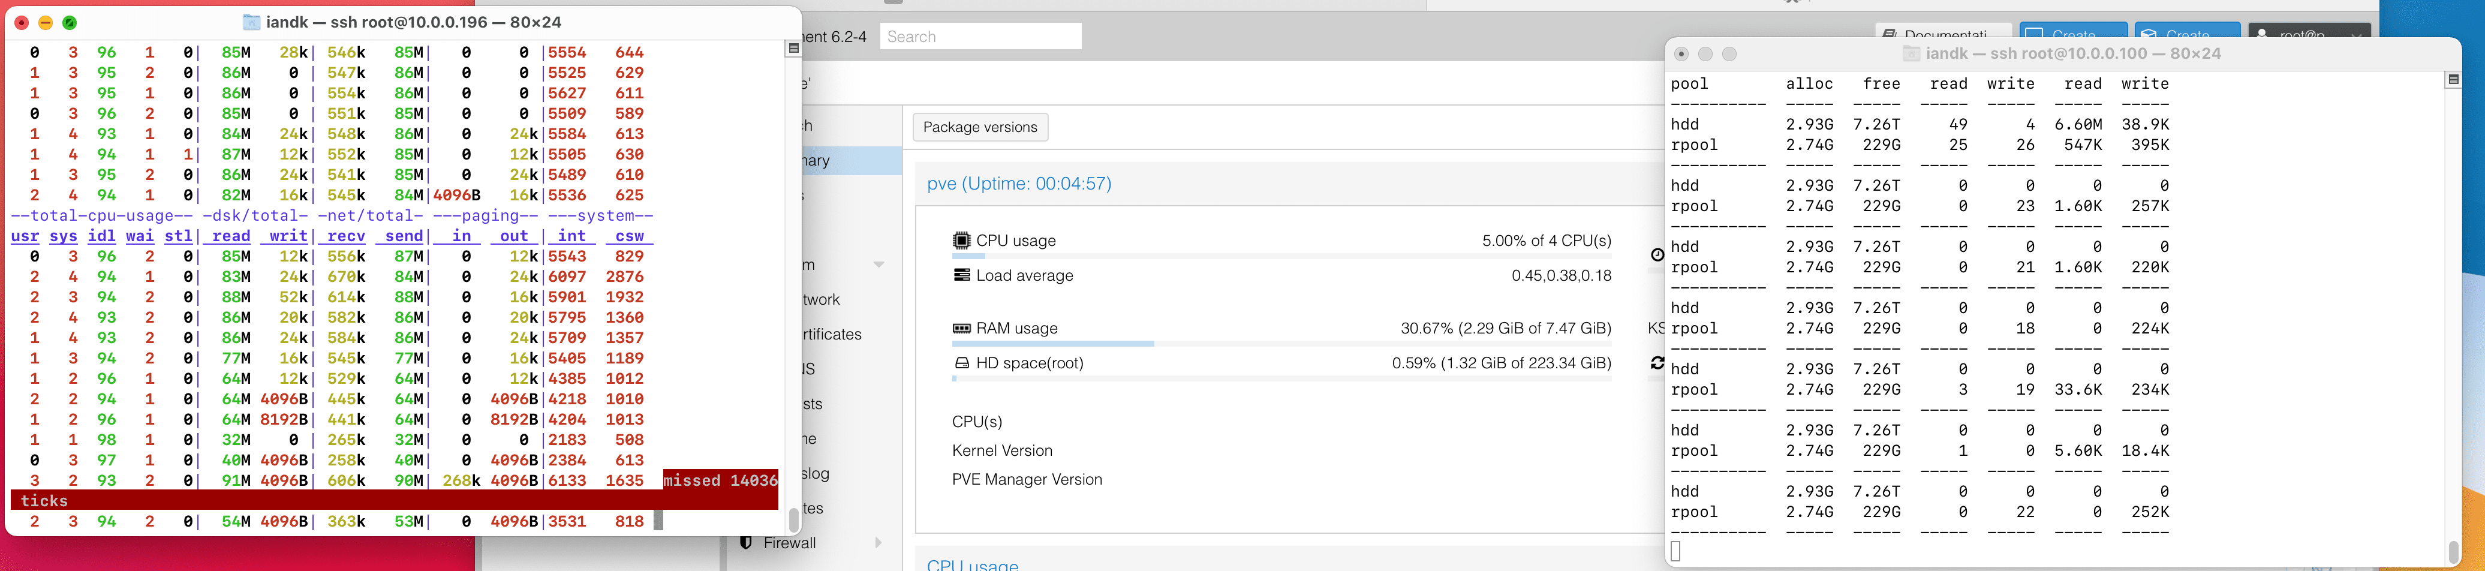Click the 'pool' header in the zpool terminal
Viewport: 2485px width, 571px height.
coord(1689,84)
